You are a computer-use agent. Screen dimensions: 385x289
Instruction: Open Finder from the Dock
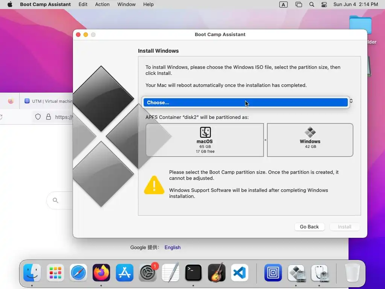point(32,272)
